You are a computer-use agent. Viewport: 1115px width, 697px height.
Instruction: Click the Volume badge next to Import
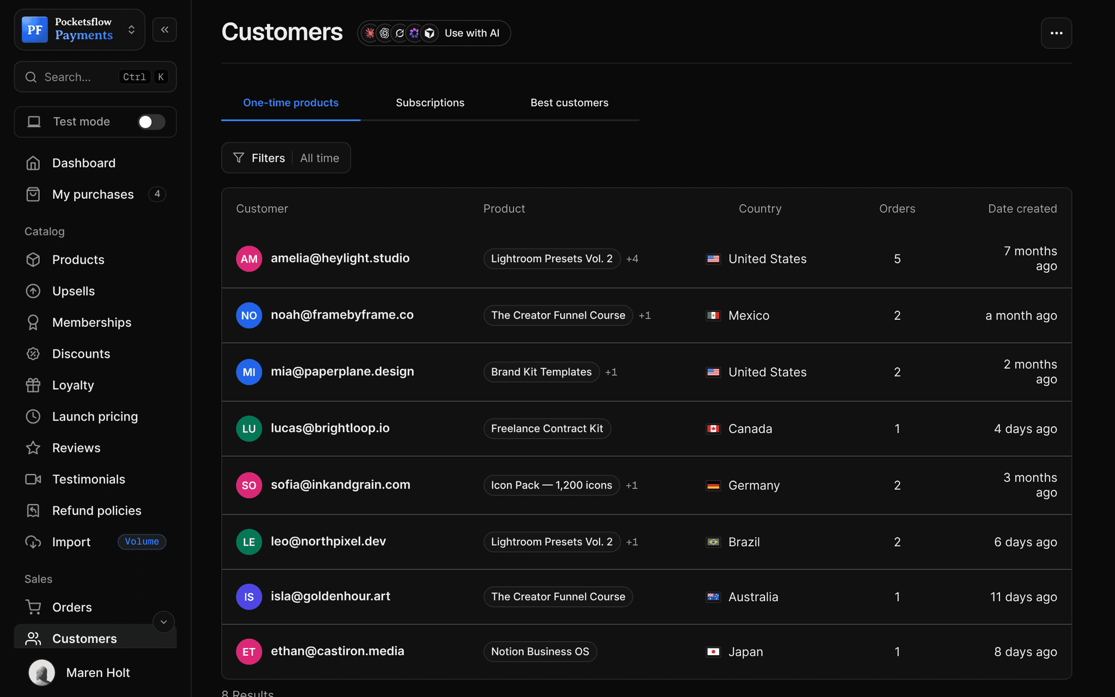(x=142, y=542)
